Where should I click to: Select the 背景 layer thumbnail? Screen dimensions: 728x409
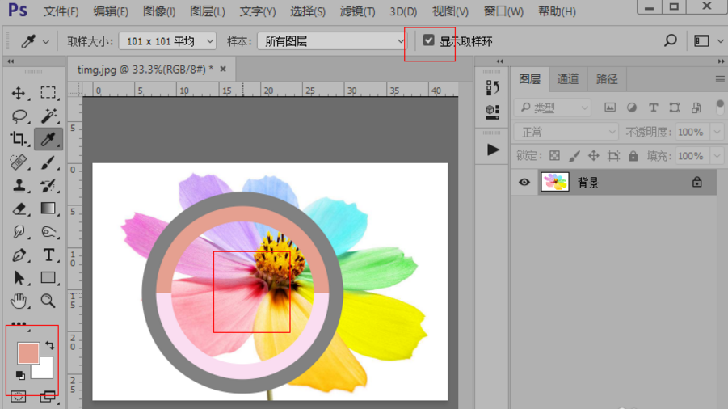point(555,183)
